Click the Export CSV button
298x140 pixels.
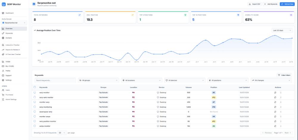click(x=254, y=4)
